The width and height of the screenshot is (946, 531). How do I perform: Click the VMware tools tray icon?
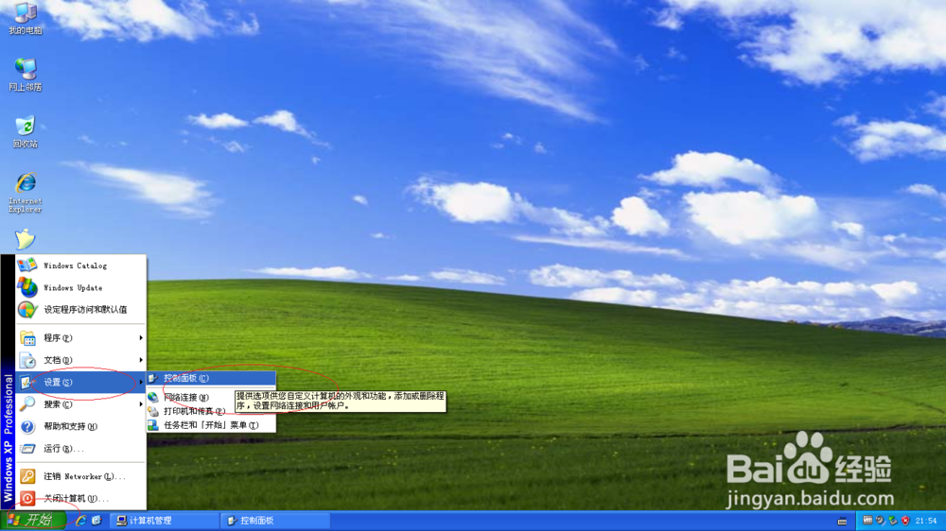click(867, 521)
